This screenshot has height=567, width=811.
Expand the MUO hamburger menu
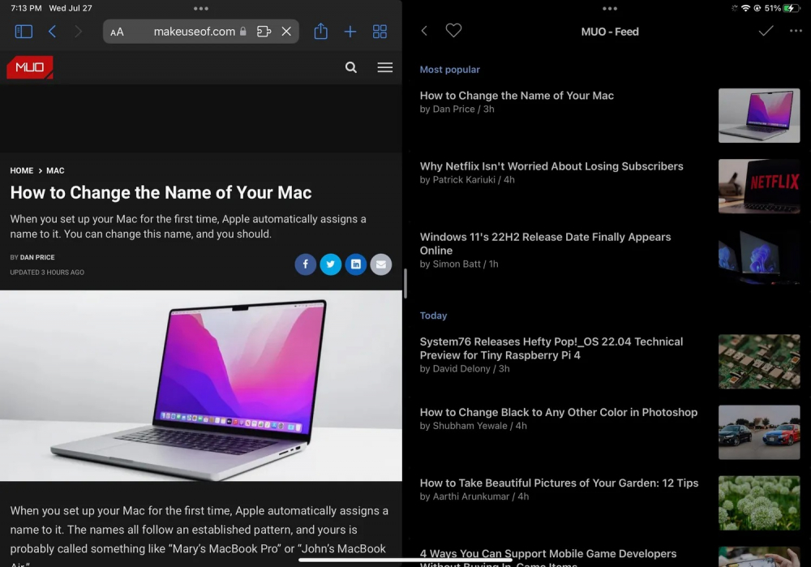(x=385, y=67)
